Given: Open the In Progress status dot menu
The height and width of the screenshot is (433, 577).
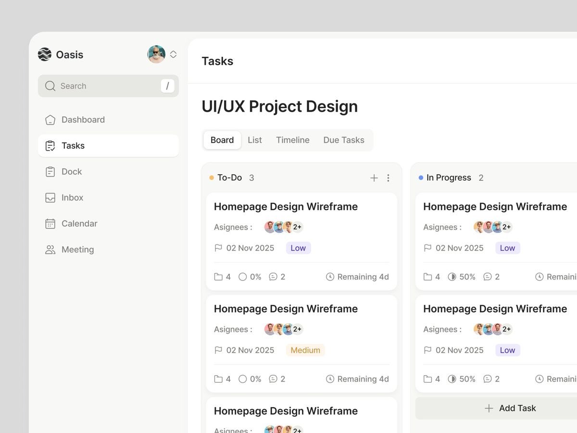Looking at the screenshot, I should (420, 178).
